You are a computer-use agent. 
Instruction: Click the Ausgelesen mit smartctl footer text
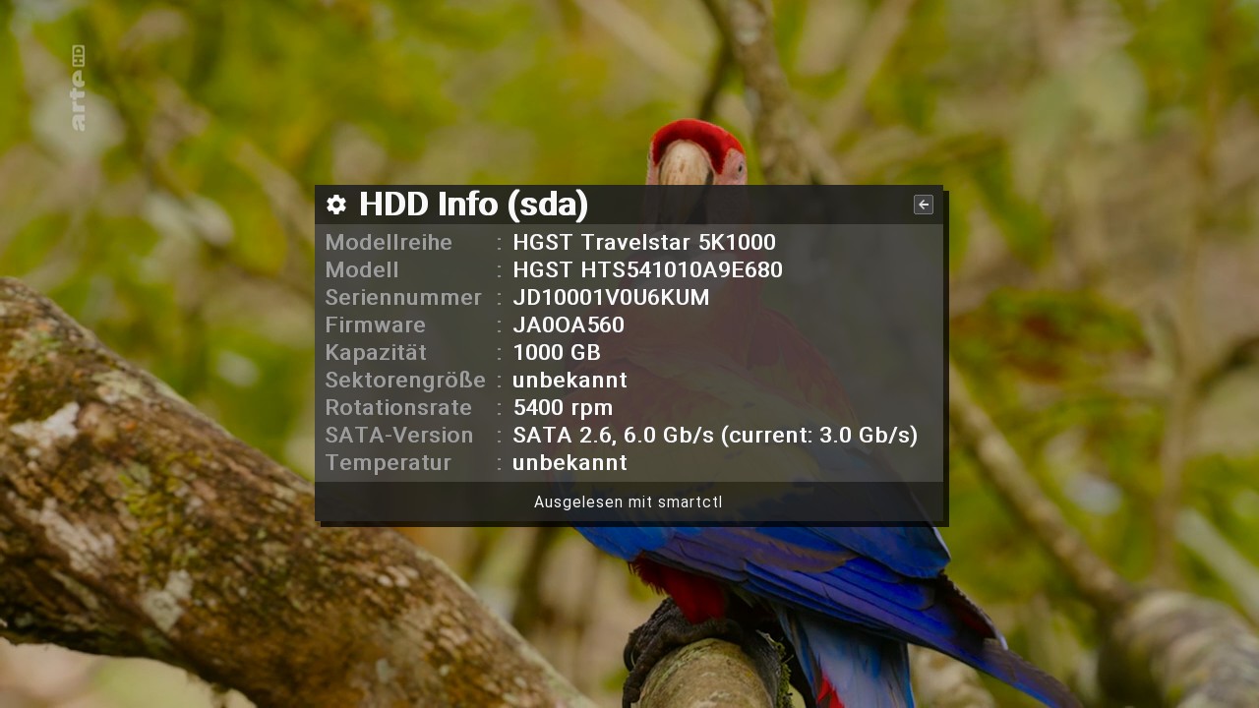click(629, 502)
